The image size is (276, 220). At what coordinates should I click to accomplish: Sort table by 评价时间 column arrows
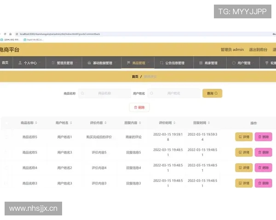pyautogui.click(x=174, y=123)
